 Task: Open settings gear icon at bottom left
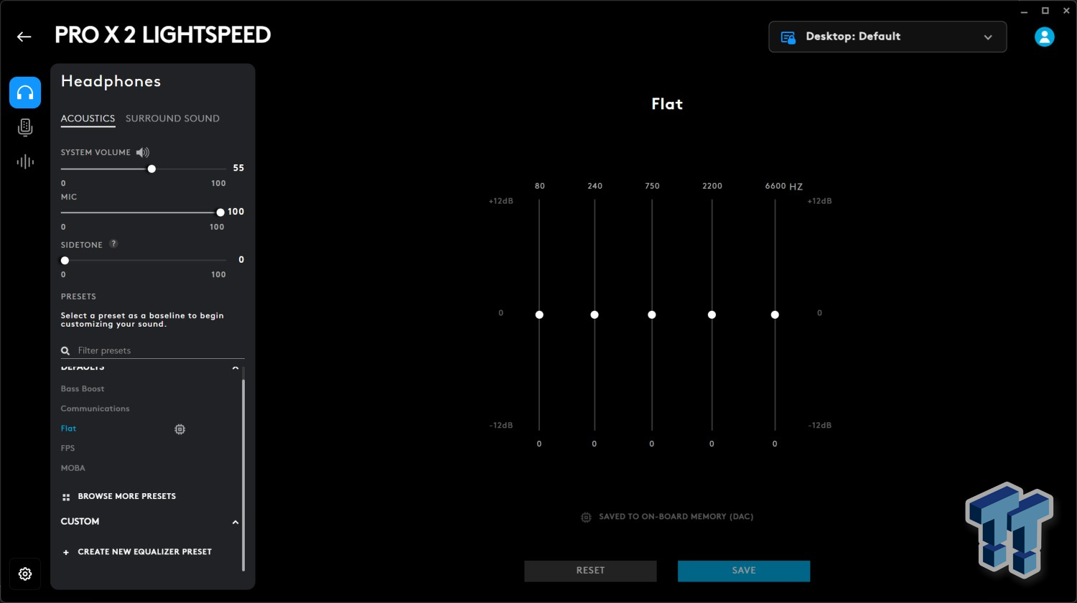coord(25,574)
